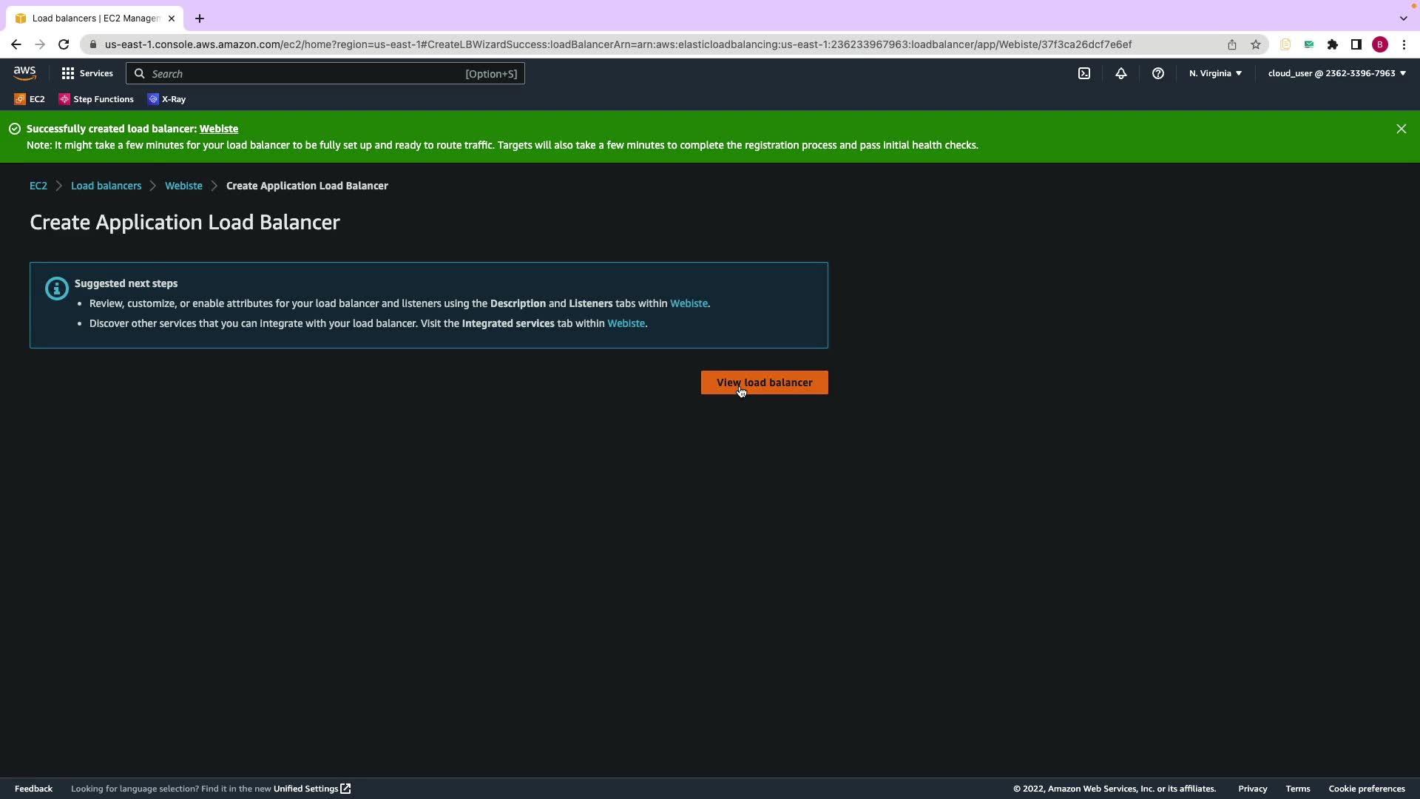
Task: Expand the N. Virginia region dropdown
Action: 1215,73
